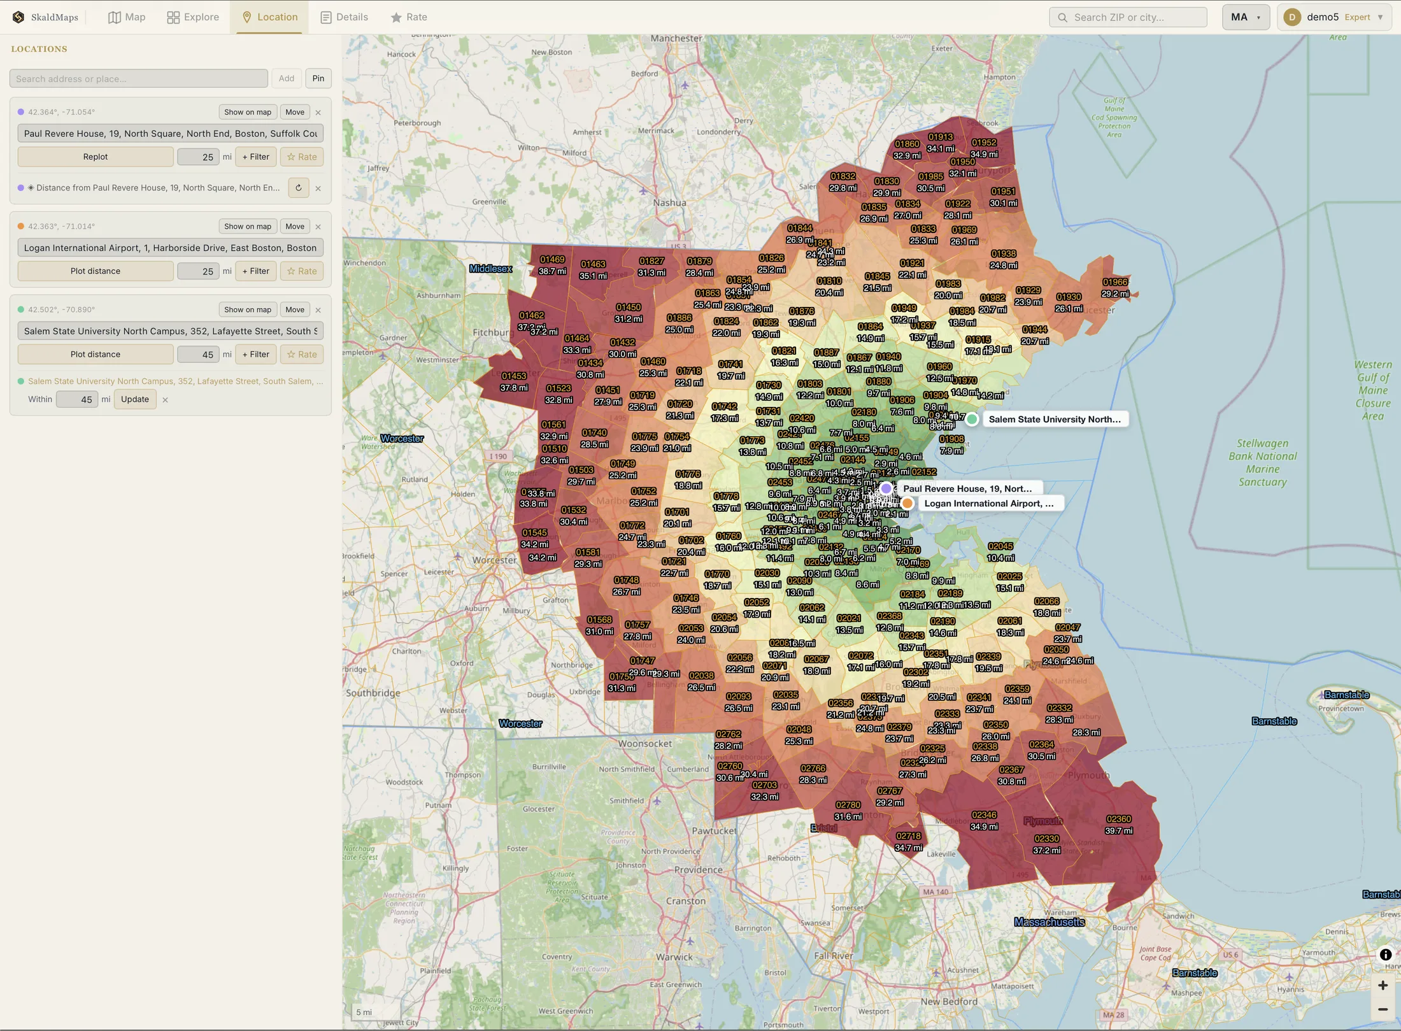Click ZIP label 01966 on the map
Viewport: 1401px width, 1031px height.
coord(1115,282)
